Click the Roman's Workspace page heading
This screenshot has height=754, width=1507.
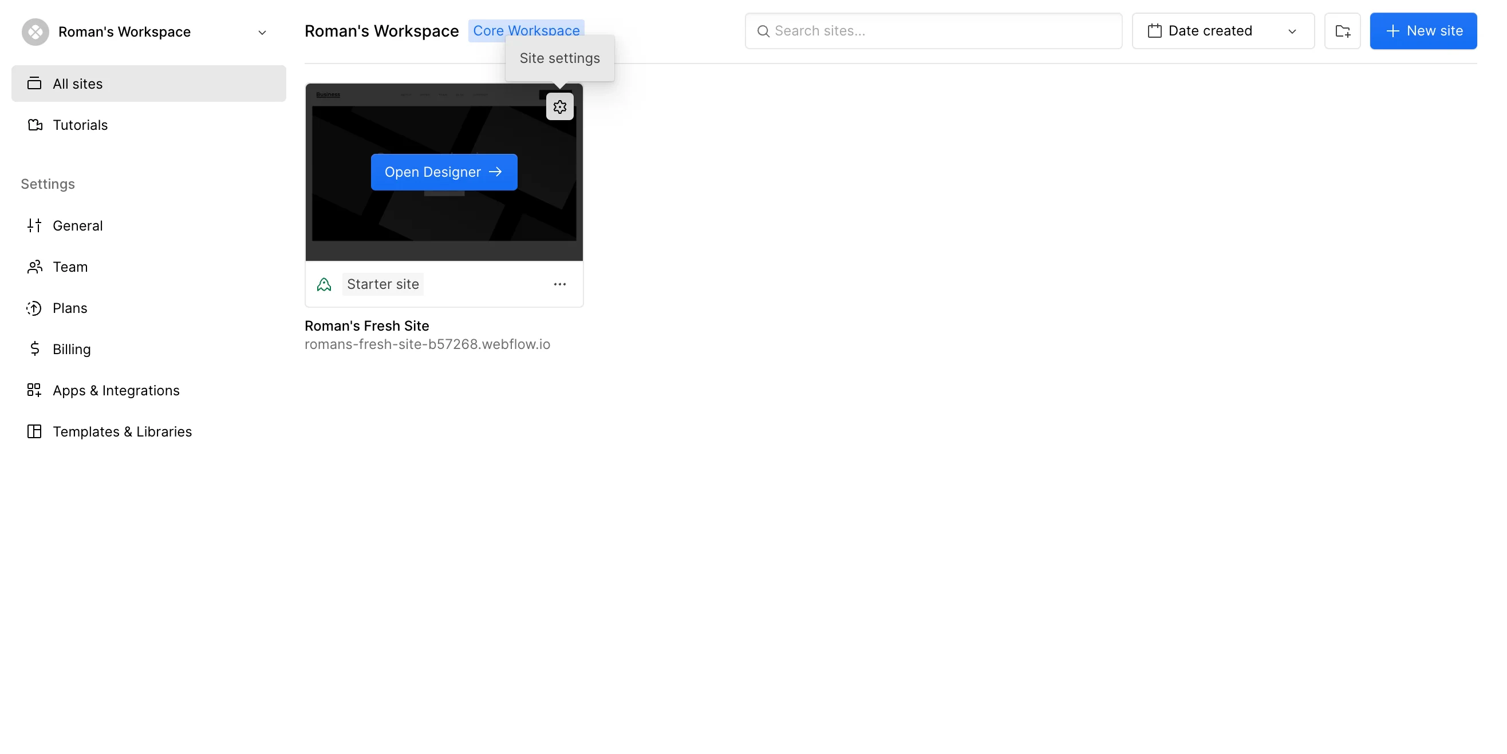click(381, 31)
